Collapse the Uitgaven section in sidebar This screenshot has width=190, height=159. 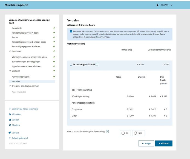[x=10, y=71]
